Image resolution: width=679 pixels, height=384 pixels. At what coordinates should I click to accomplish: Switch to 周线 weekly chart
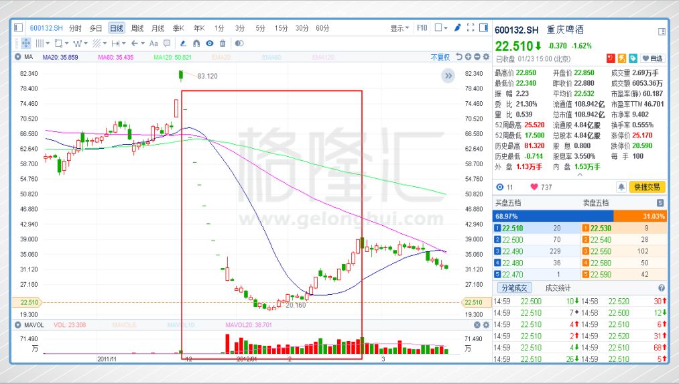(137, 28)
